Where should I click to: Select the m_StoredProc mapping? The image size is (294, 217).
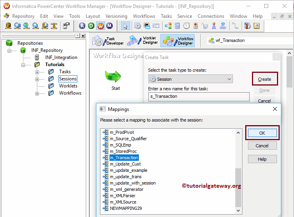point(123,151)
